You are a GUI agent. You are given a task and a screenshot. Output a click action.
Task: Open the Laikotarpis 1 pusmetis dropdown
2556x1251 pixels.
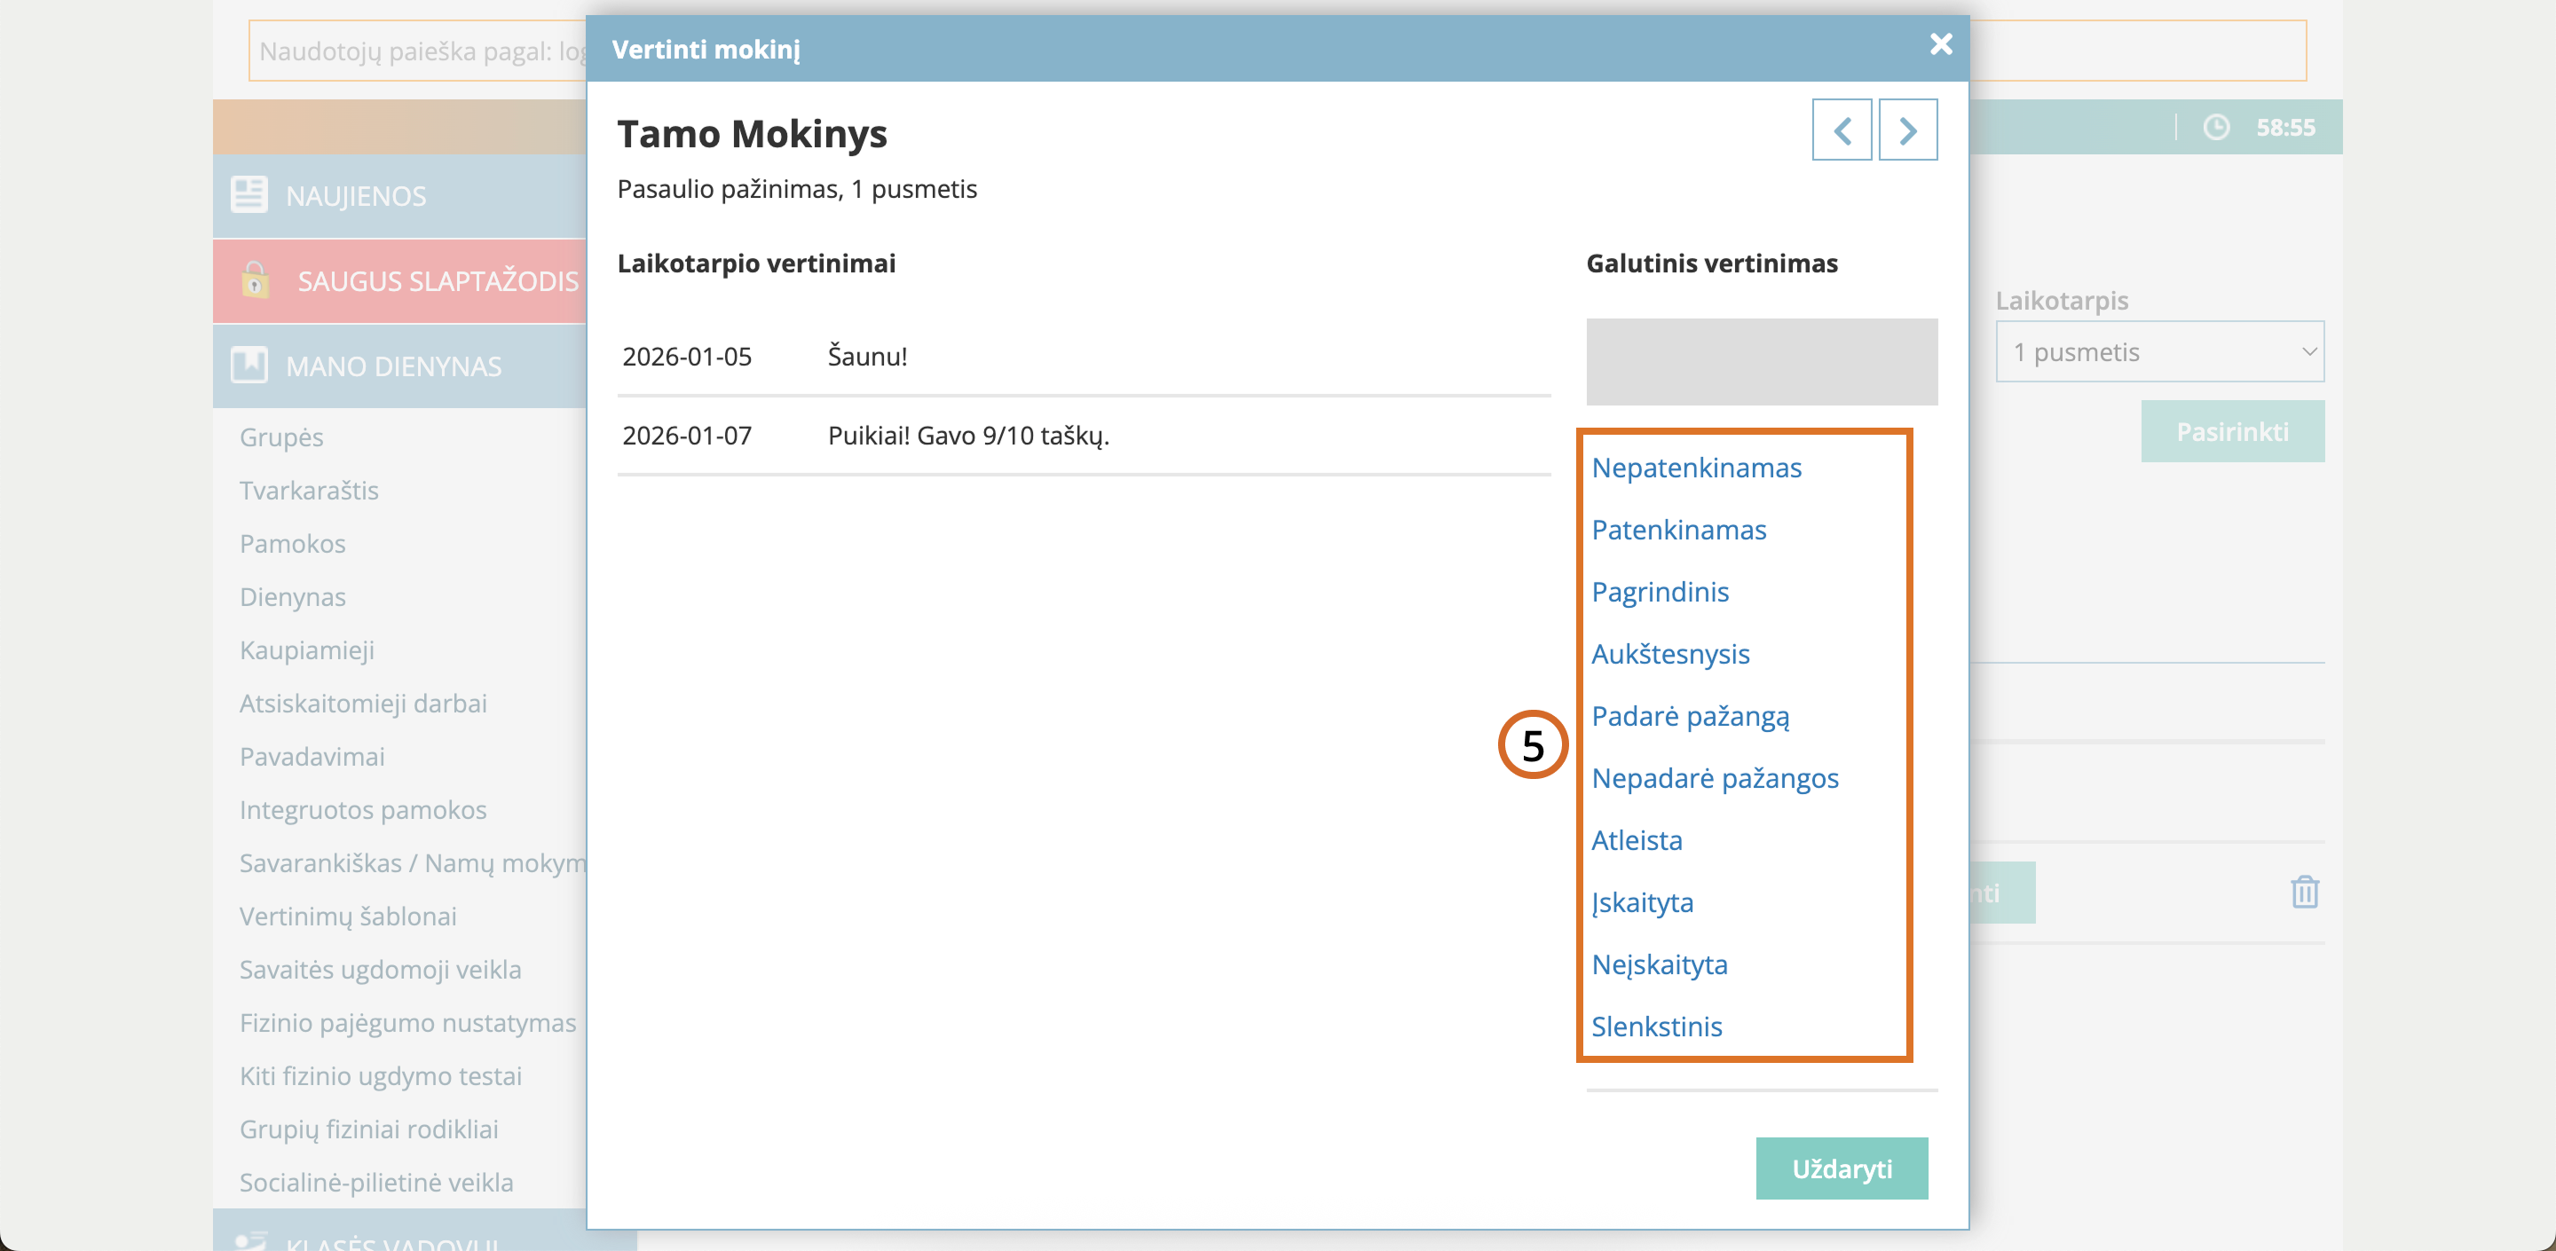(x=2159, y=351)
